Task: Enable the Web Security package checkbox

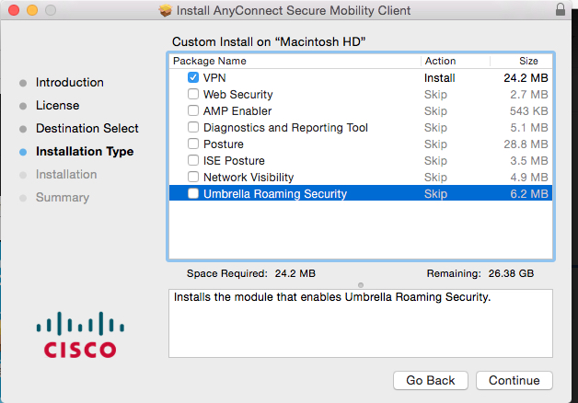Action: [x=193, y=94]
